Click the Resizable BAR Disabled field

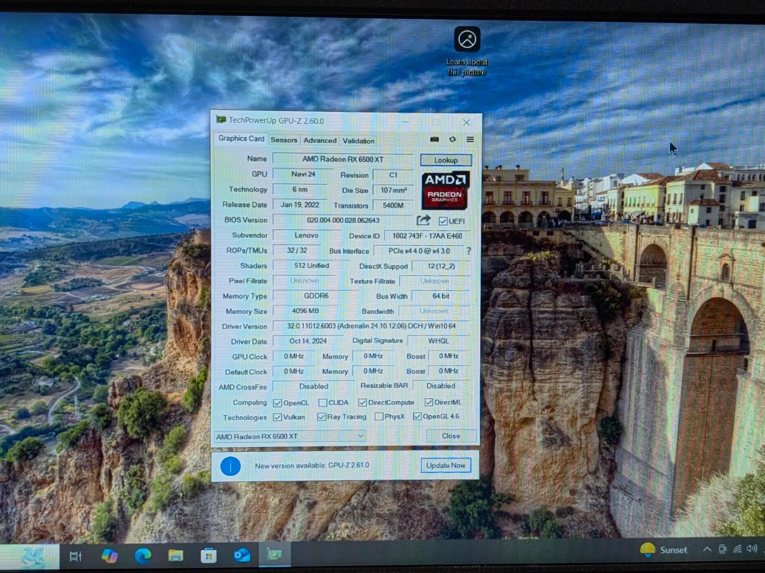point(441,386)
